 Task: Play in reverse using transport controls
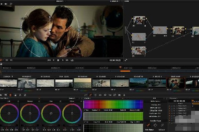click(x=54, y=60)
